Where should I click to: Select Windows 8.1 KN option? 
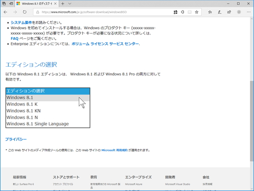coord(48,111)
